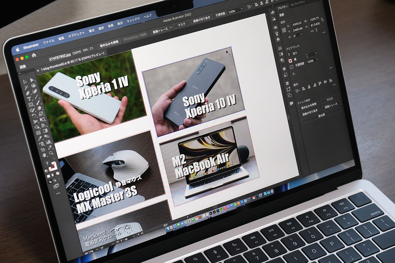Open more options dots under Appearance
The width and height of the screenshot is (395, 263).
[331, 67]
